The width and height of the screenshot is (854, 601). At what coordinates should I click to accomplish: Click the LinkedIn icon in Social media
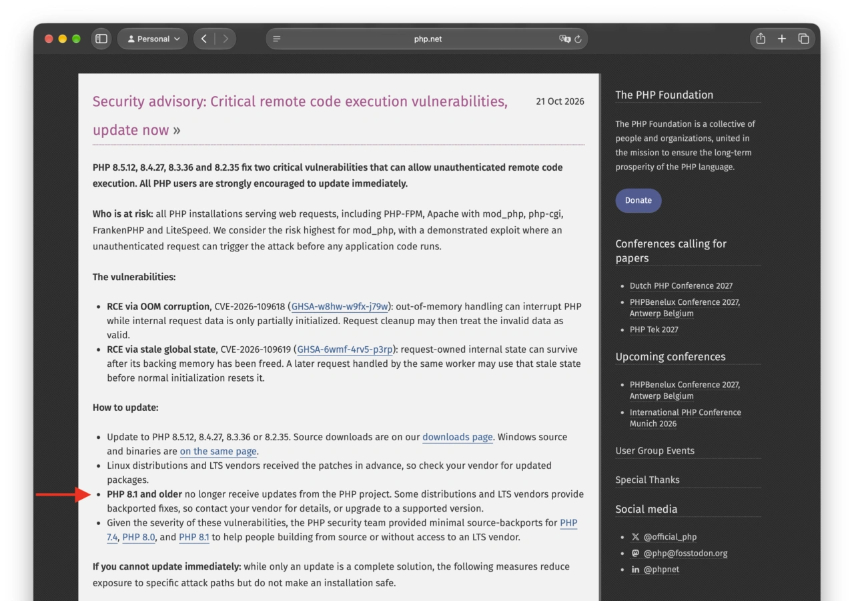[635, 570]
